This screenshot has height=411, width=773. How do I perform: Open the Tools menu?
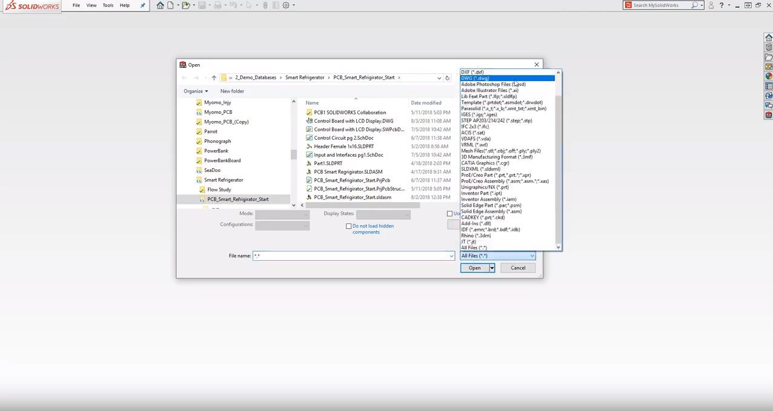[x=108, y=5]
